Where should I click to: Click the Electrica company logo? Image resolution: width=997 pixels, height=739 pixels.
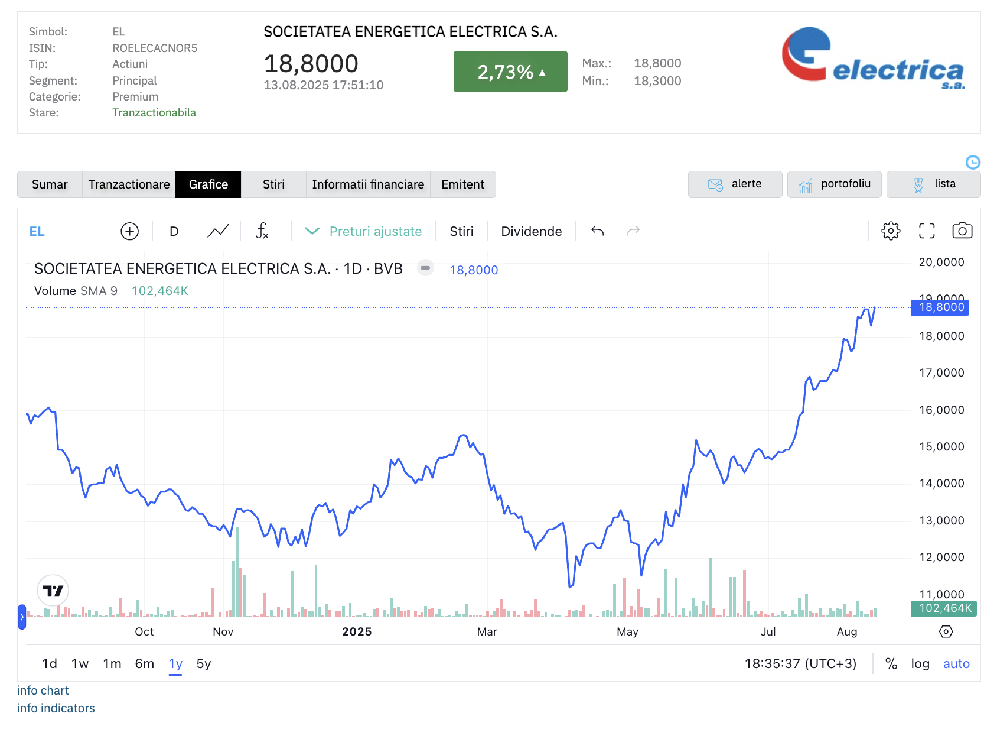pos(874,59)
